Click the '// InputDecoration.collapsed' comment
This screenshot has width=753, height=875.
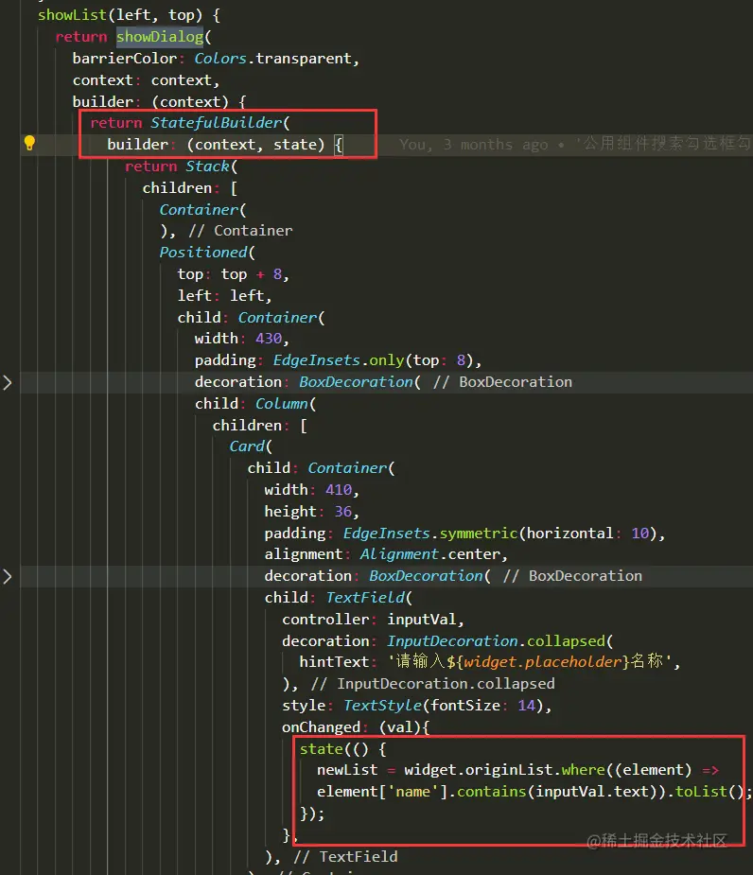pyautogui.click(x=432, y=684)
